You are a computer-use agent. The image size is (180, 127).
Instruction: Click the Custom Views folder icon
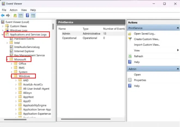click(7, 26)
